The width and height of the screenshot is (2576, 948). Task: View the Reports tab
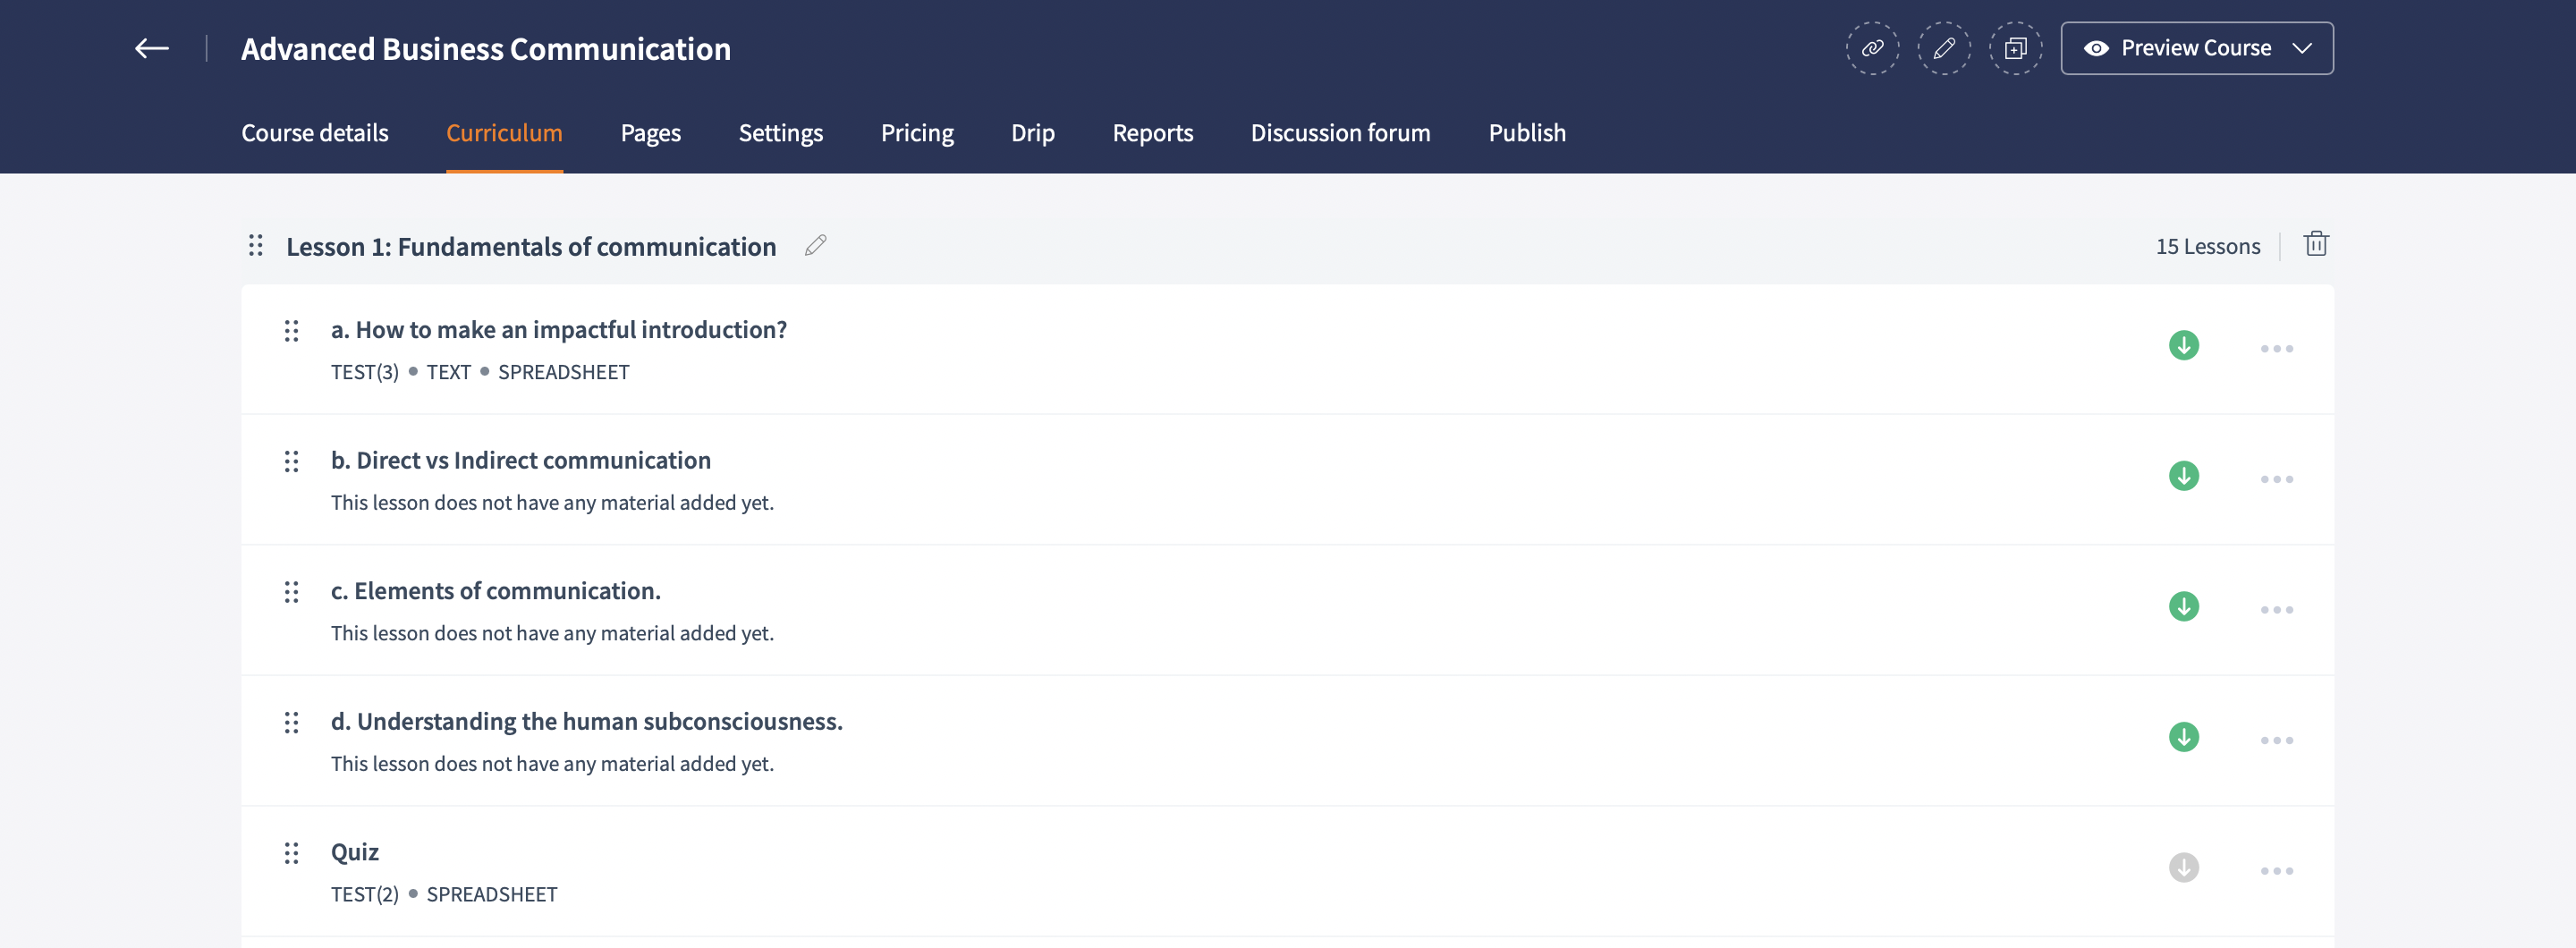[1153, 133]
